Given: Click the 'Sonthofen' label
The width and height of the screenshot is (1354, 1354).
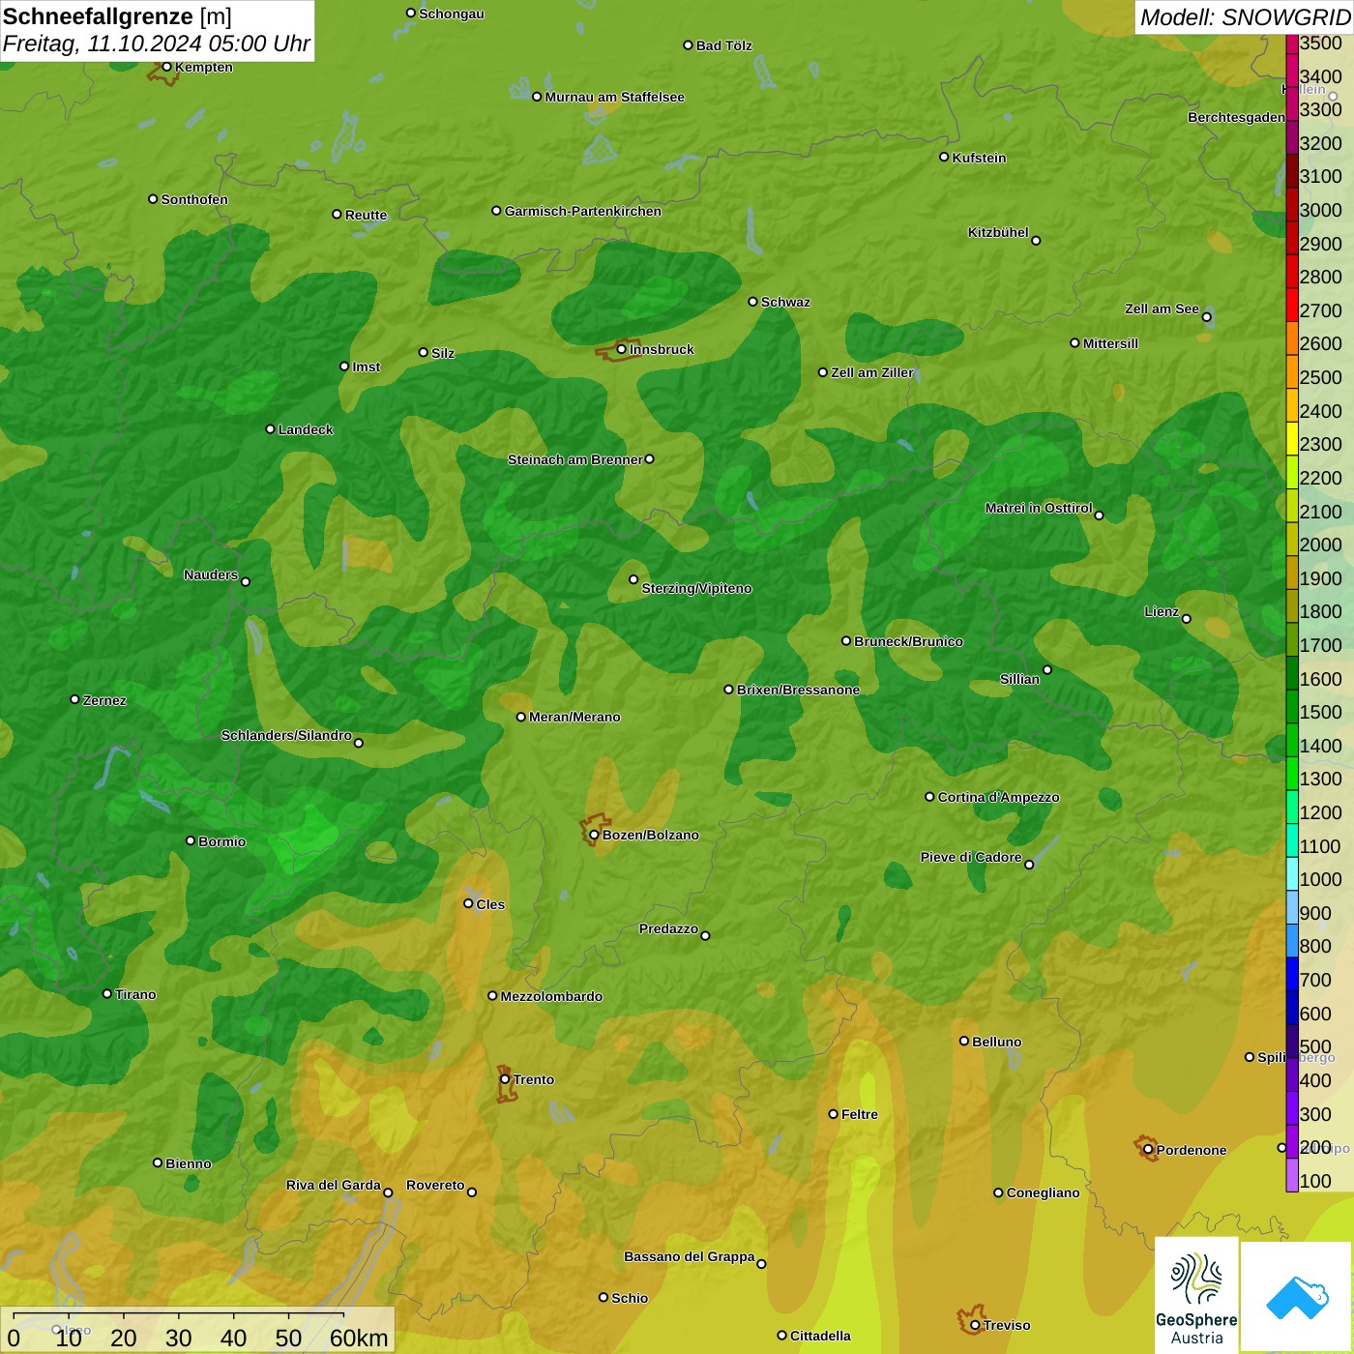Looking at the screenshot, I should (194, 199).
